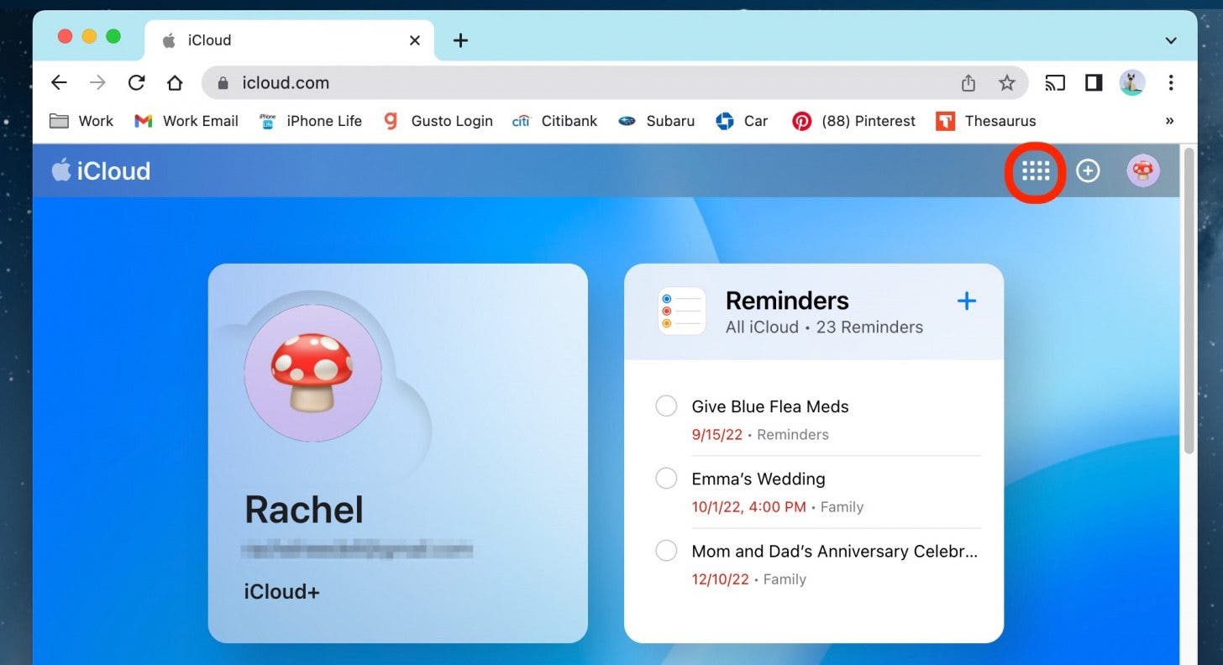
Task: Click the circled plus create icon
Action: tap(1088, 171)
